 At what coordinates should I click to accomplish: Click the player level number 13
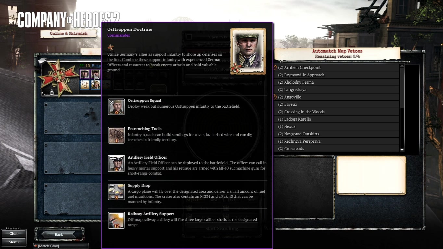88,66
